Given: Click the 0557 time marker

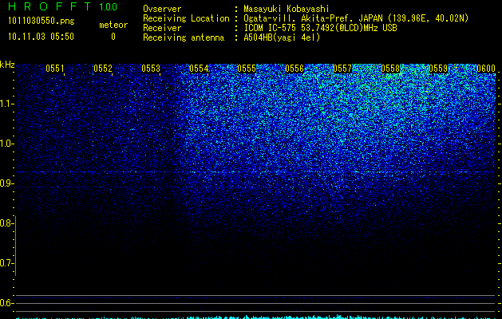Looking at the screenshot, I should (x=342, y=69).
